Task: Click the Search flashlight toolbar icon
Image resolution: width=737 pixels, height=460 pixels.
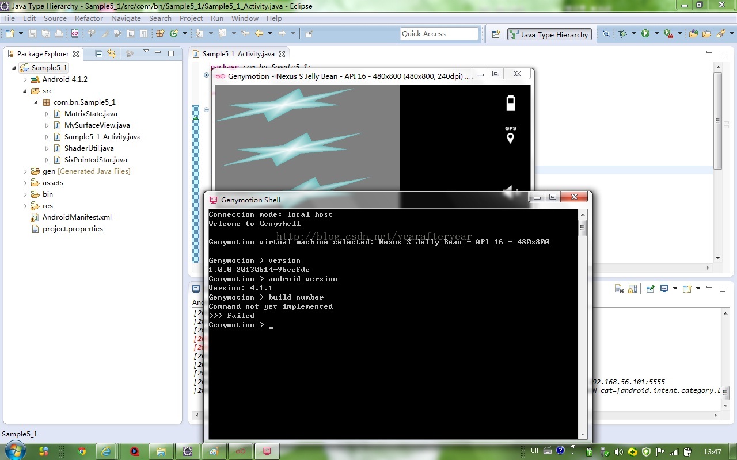Action: coord(721,34)
